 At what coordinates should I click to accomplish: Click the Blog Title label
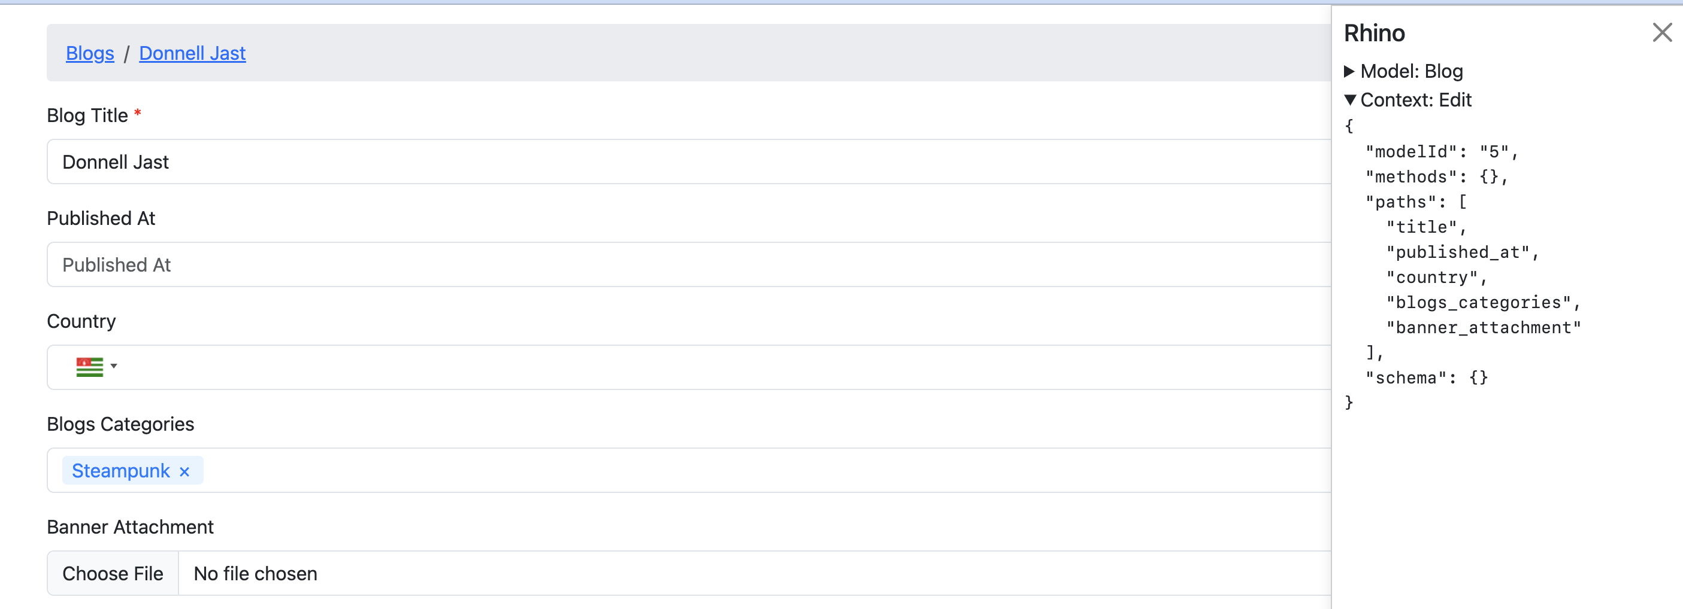(87, 115)
